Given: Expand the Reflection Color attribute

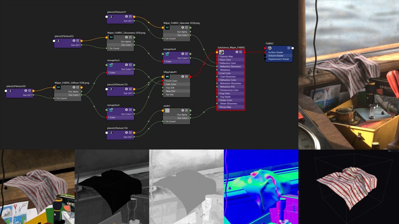Looking at the screenshot, I should (219, 63).
